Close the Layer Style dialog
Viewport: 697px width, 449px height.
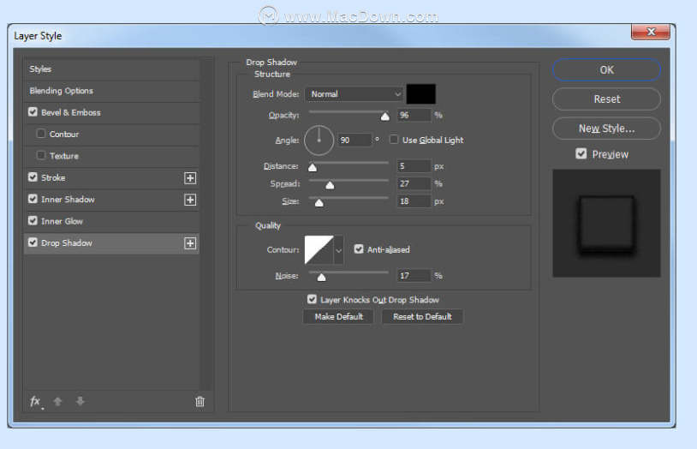pyautogui.click(x=651, y=32)
